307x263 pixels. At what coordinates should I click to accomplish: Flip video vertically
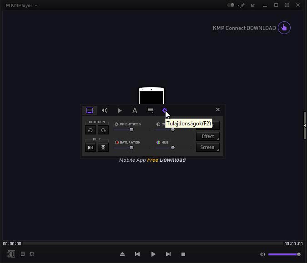coord(103,148)
